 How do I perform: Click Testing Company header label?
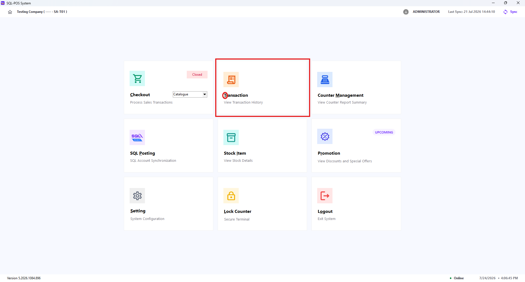[42, 12]
